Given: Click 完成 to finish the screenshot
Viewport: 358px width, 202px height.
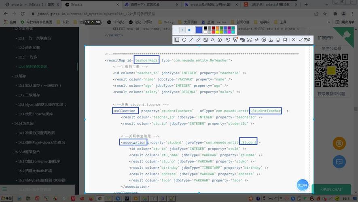Looking at the screenshot, I should coord(305,40).
